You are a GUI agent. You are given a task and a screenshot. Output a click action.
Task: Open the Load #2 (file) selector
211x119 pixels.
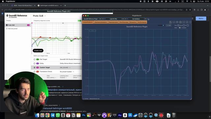coord(113,19)
